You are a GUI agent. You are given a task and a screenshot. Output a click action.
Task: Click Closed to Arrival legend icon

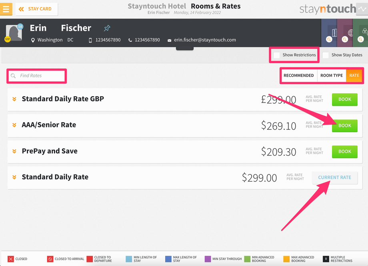[50, 259]
